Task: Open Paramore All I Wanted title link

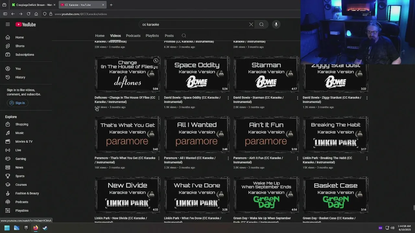Action: [190, 160]
